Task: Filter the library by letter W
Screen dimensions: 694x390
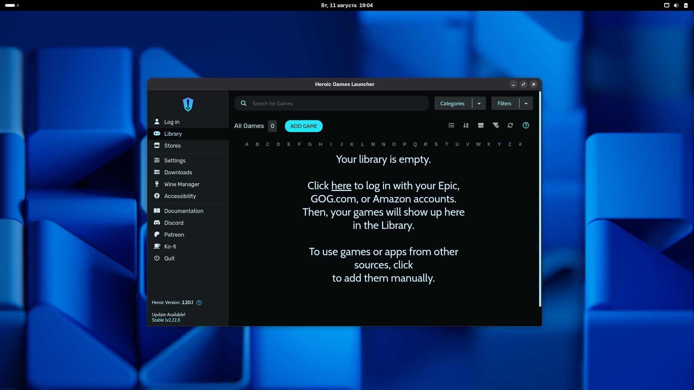Action: pyautogui.click(x=478, y=144)
